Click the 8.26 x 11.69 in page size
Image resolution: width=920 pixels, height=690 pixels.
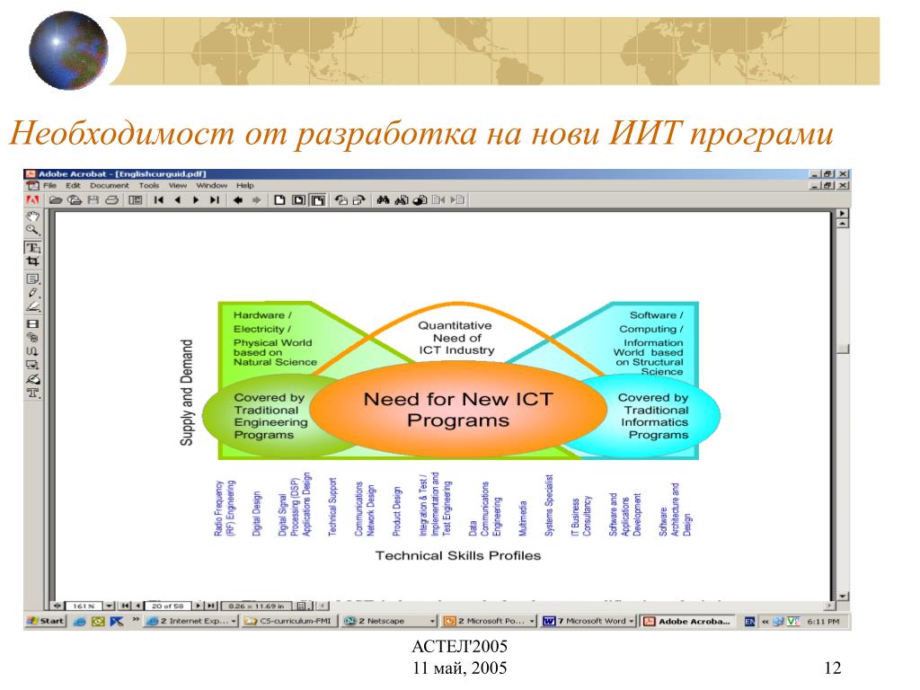tap(256, 606)
